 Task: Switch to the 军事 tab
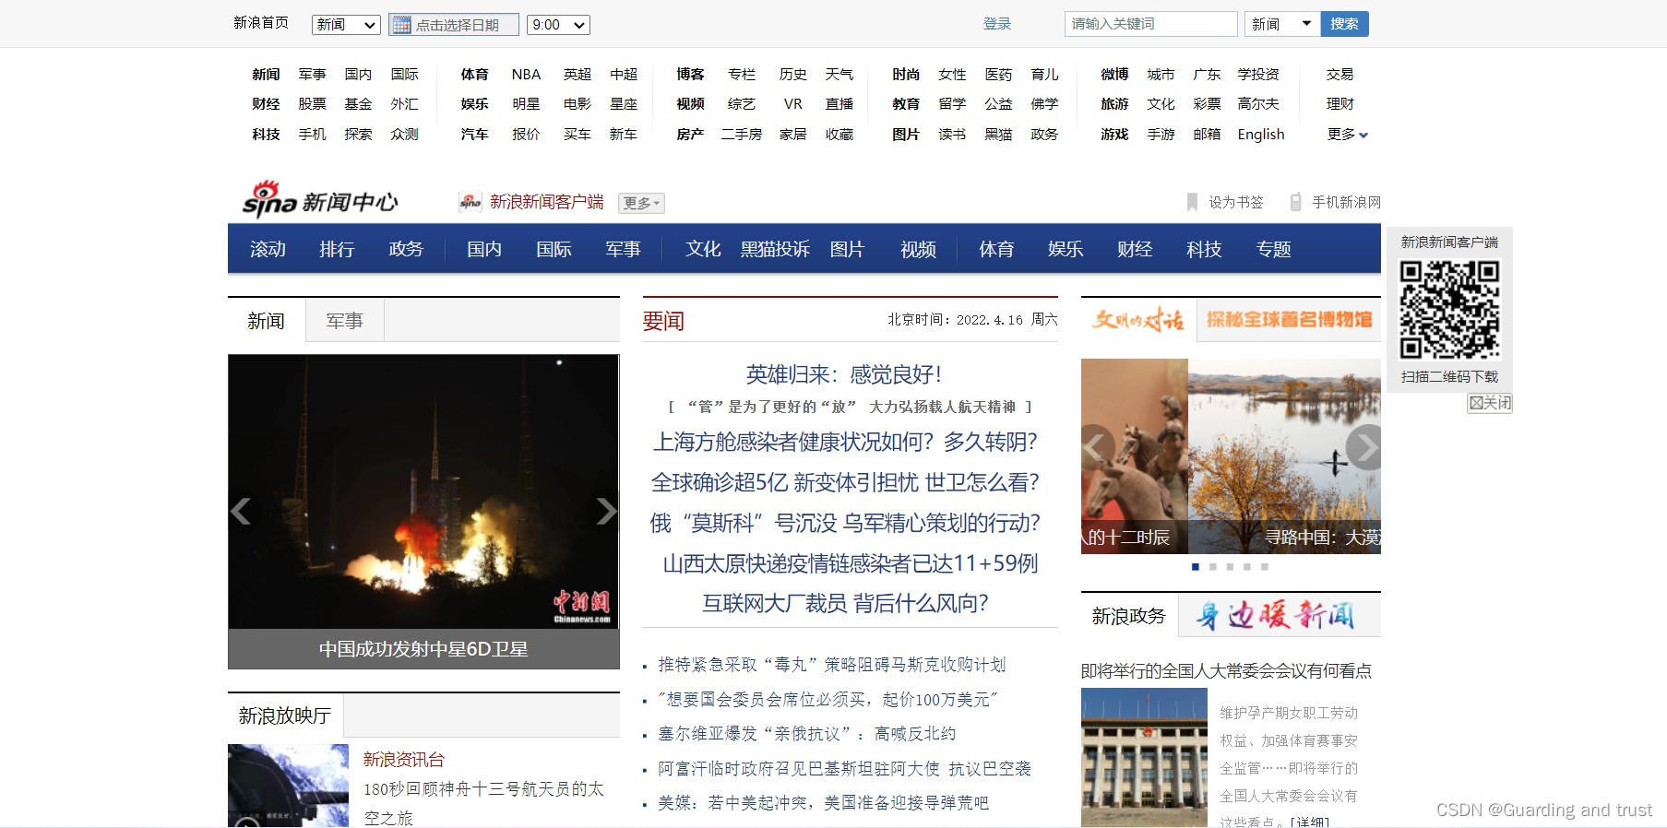tap(345, 321)
